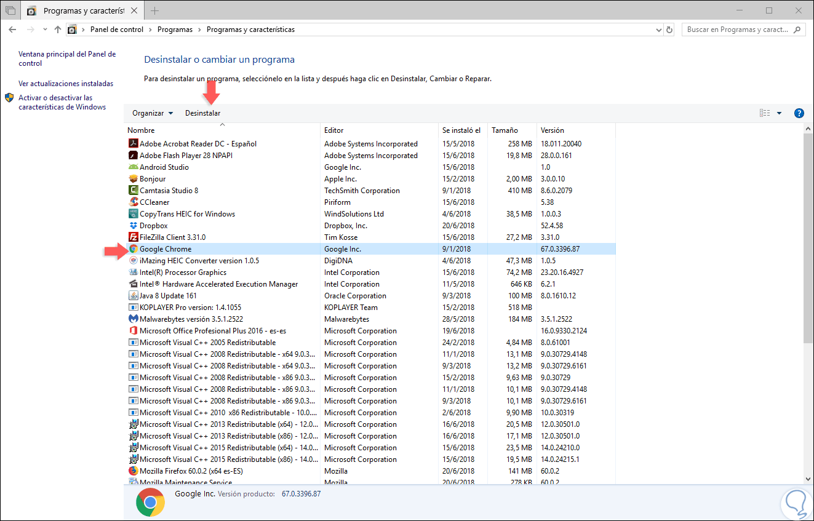Sort by the Se instaló el column

[x=463, y=130]
